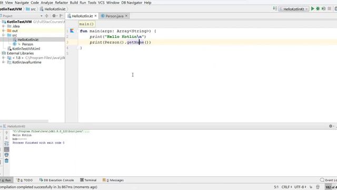Clear console with trash icon
Screen dimensions: 337x190
click(7, 160)
